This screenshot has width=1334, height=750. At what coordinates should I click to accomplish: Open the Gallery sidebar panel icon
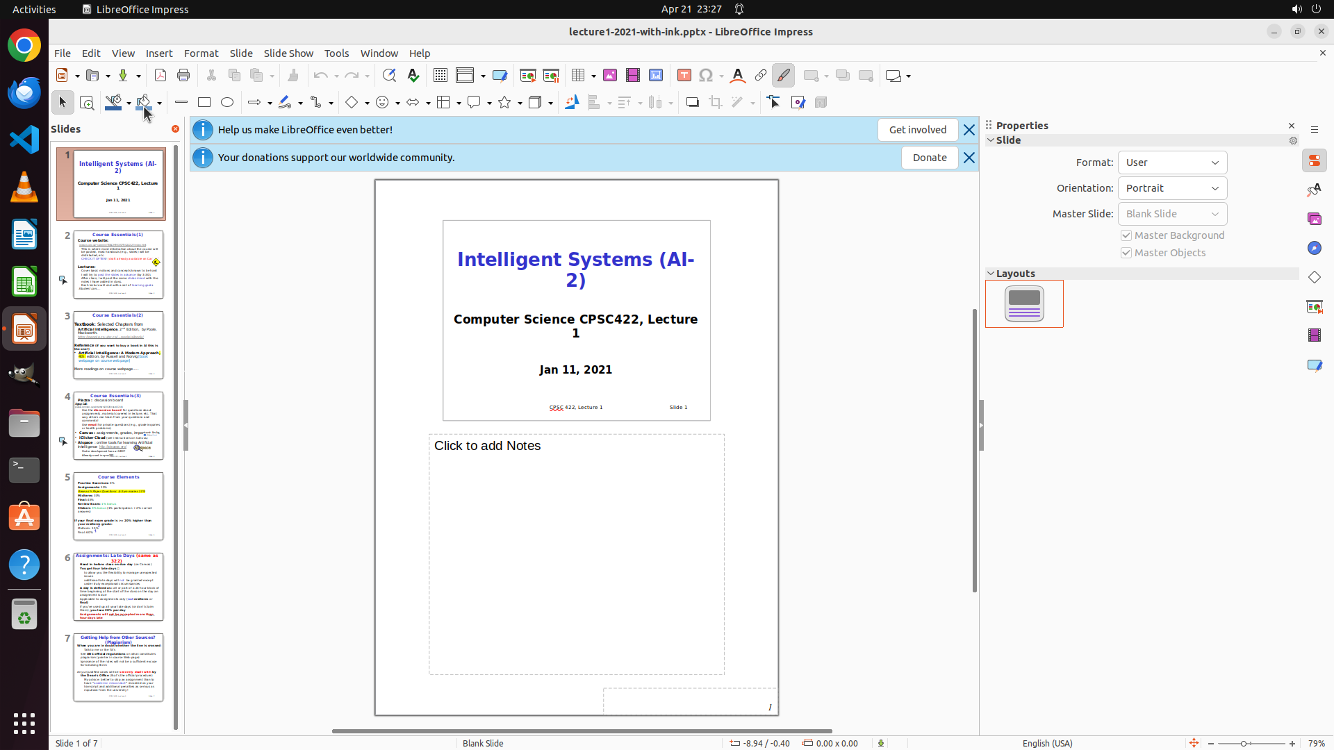point(1315,219)
